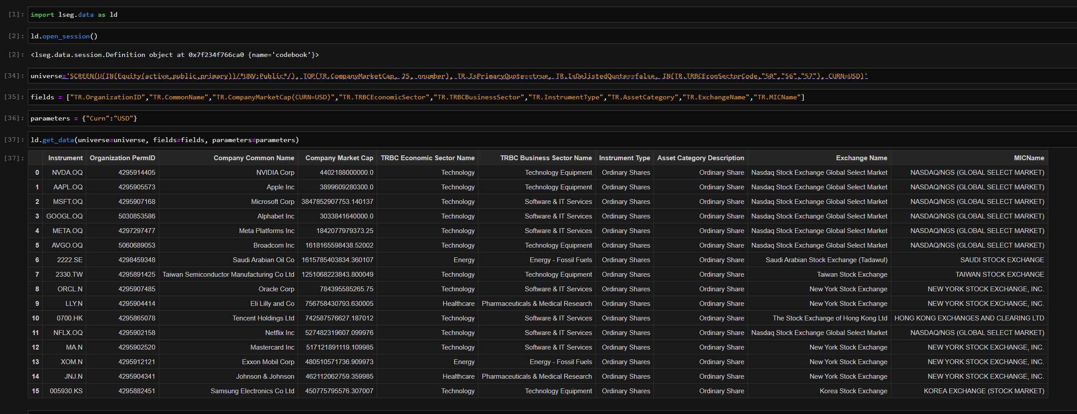Click the AAPL.OQ instrument cell
The width and height of the screenshot is (1077, 414).
click(68, 187)
